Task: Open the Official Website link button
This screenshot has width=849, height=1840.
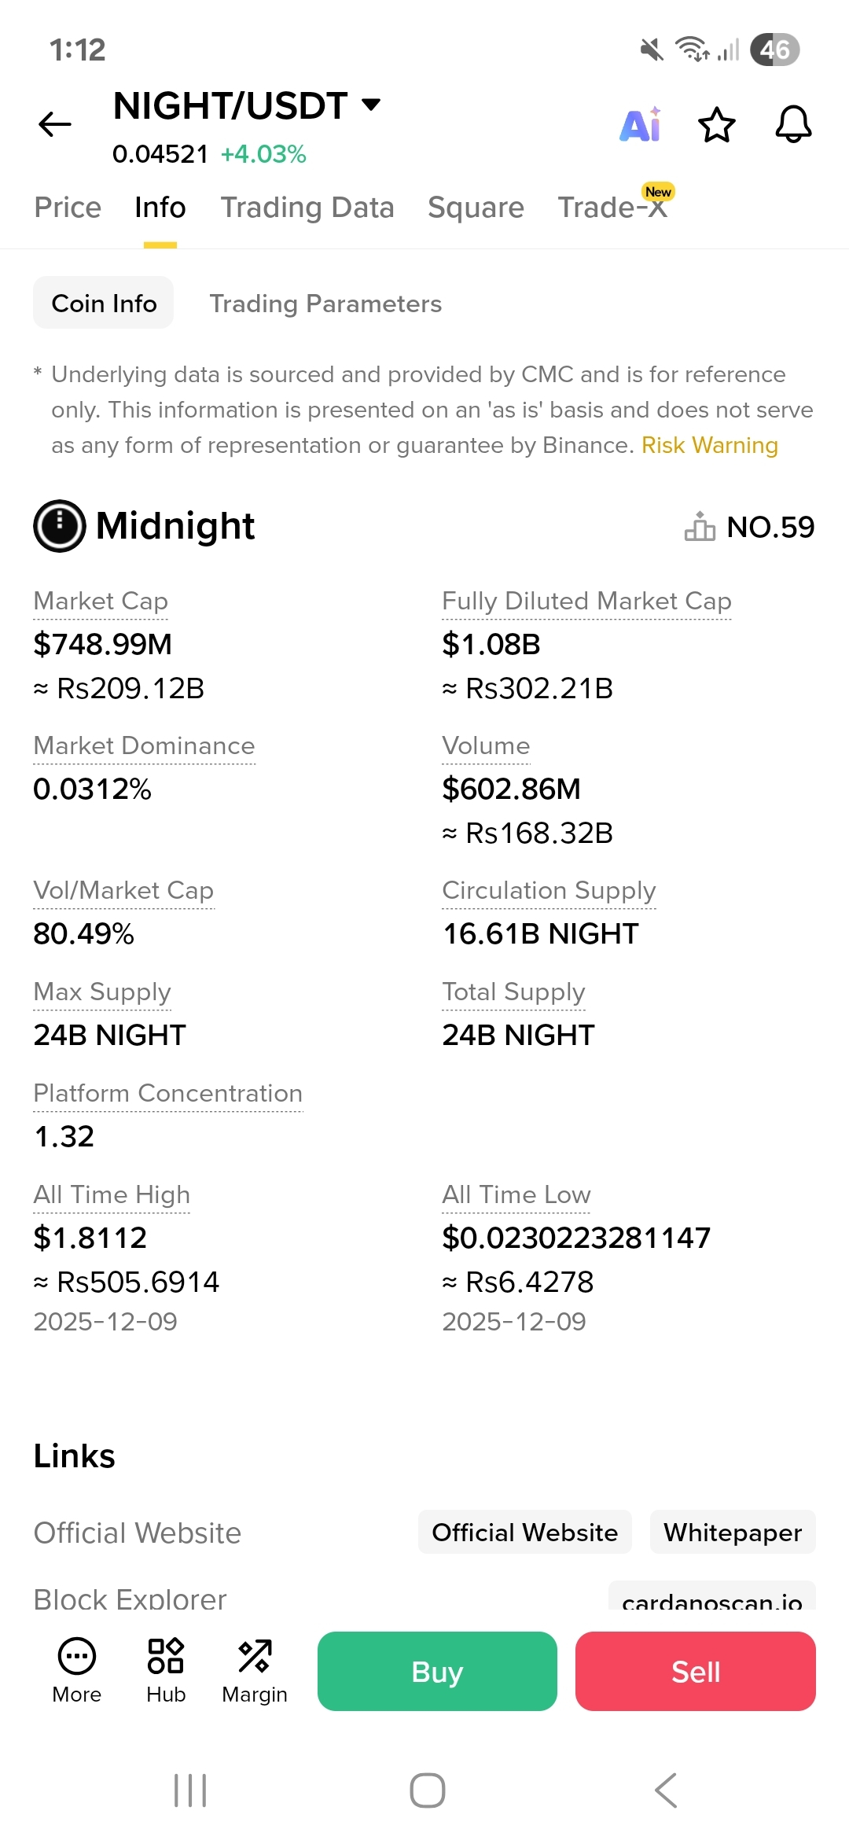Action: click(524, 1533)
